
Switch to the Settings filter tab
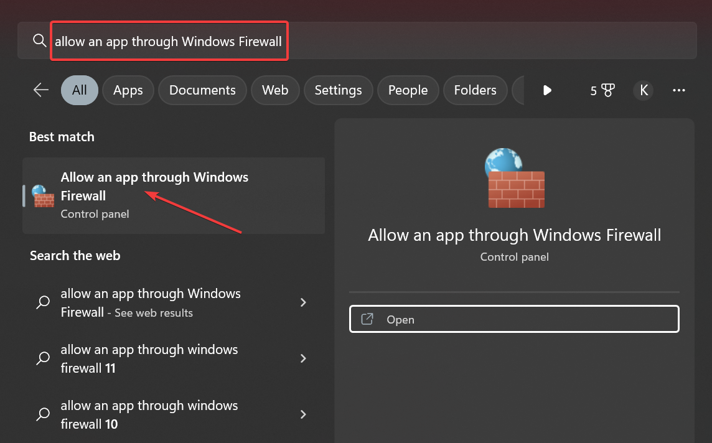coord(339,90)
